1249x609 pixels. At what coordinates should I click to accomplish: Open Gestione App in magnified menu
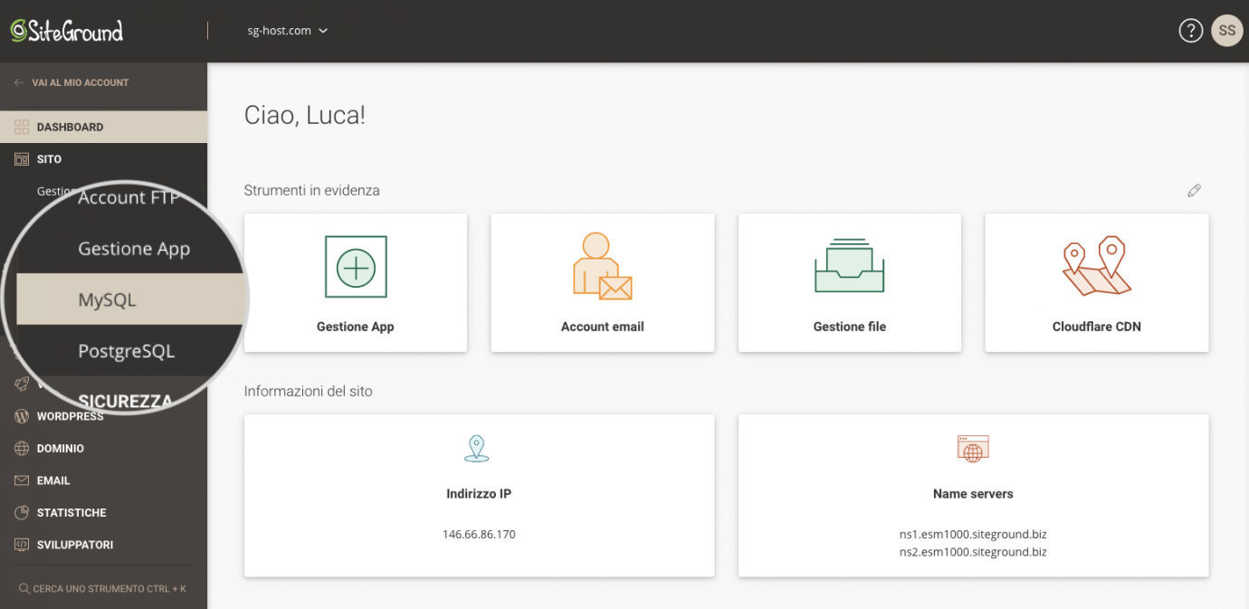point(134,249)
